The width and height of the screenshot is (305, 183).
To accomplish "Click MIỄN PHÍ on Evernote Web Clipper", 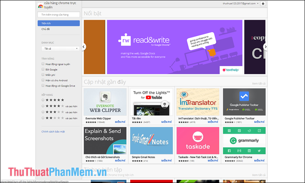I will click(x=120, y=122).
